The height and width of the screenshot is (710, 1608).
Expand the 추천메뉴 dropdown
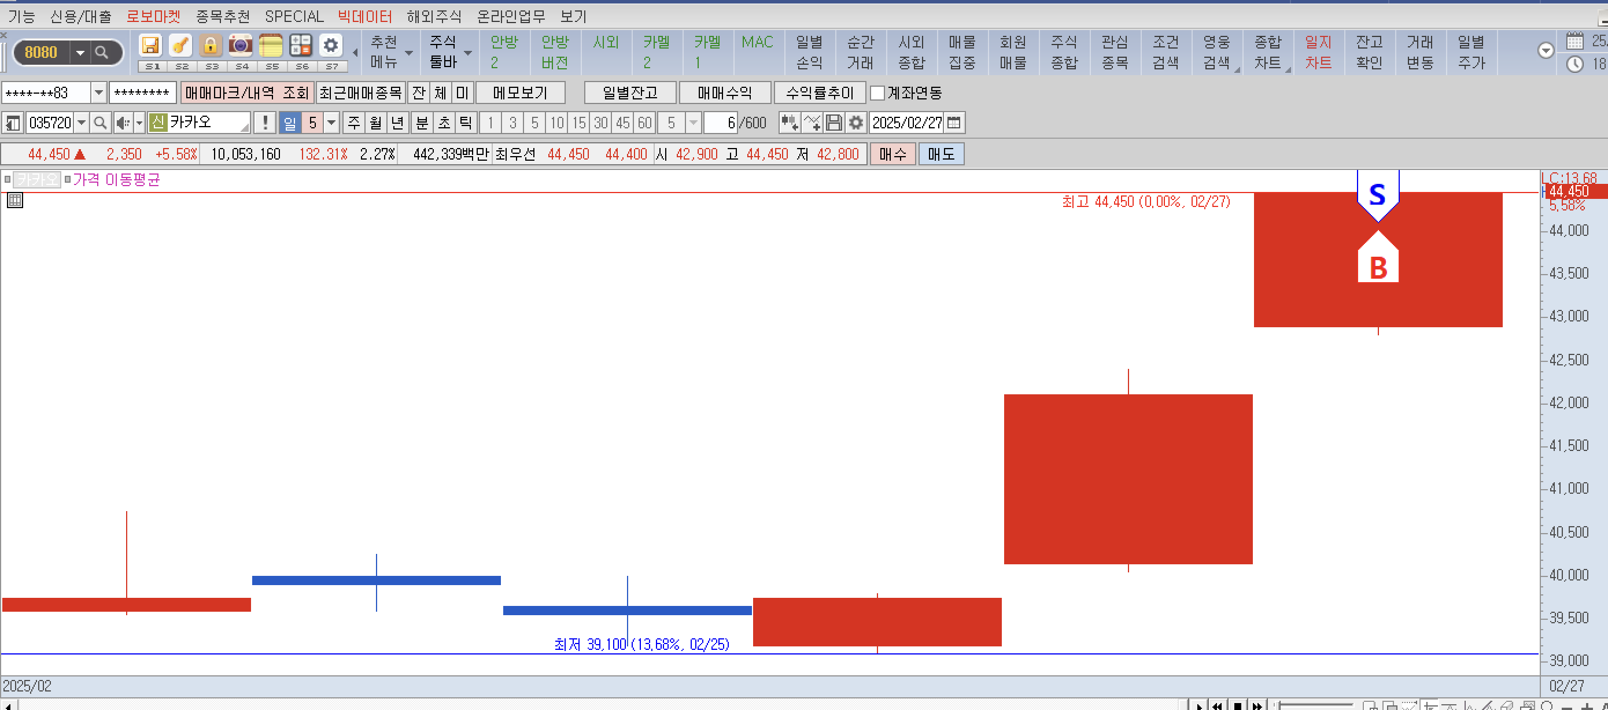click(x=409, y=53)
